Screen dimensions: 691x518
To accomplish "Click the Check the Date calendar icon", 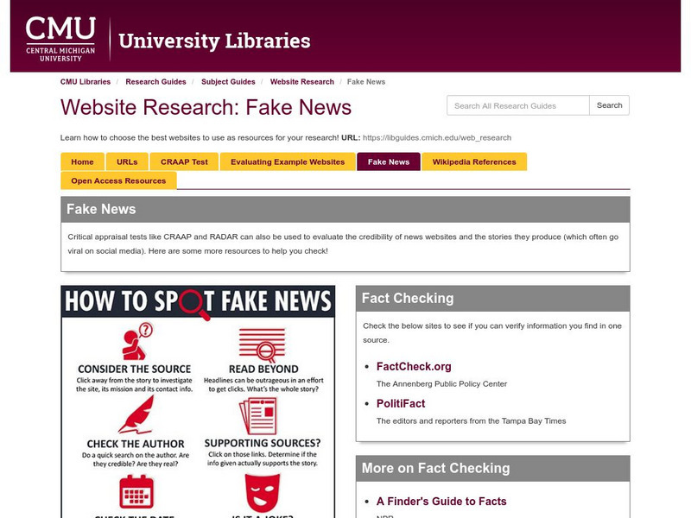I will tap(136, 491).
